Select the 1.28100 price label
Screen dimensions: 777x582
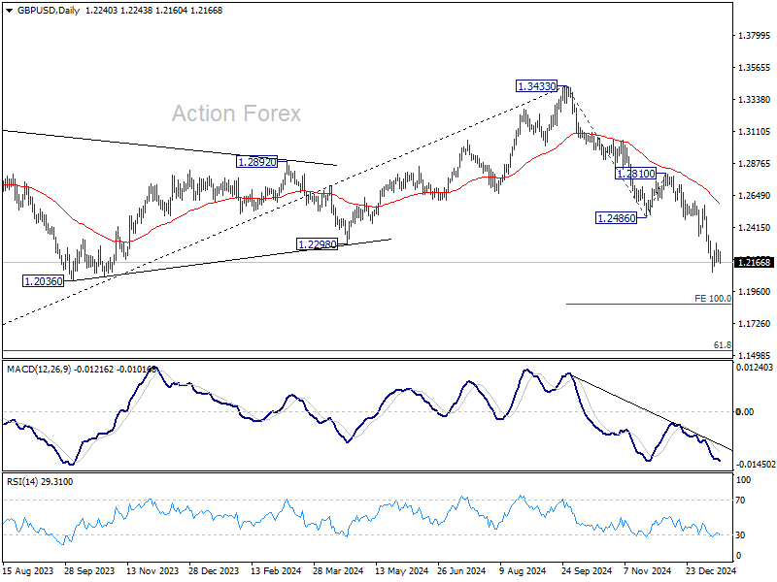click(x=636, y=174)
